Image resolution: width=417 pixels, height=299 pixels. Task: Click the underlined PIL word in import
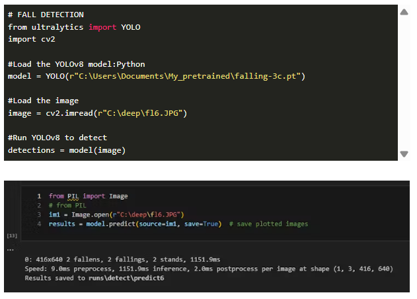coord(73,196)
